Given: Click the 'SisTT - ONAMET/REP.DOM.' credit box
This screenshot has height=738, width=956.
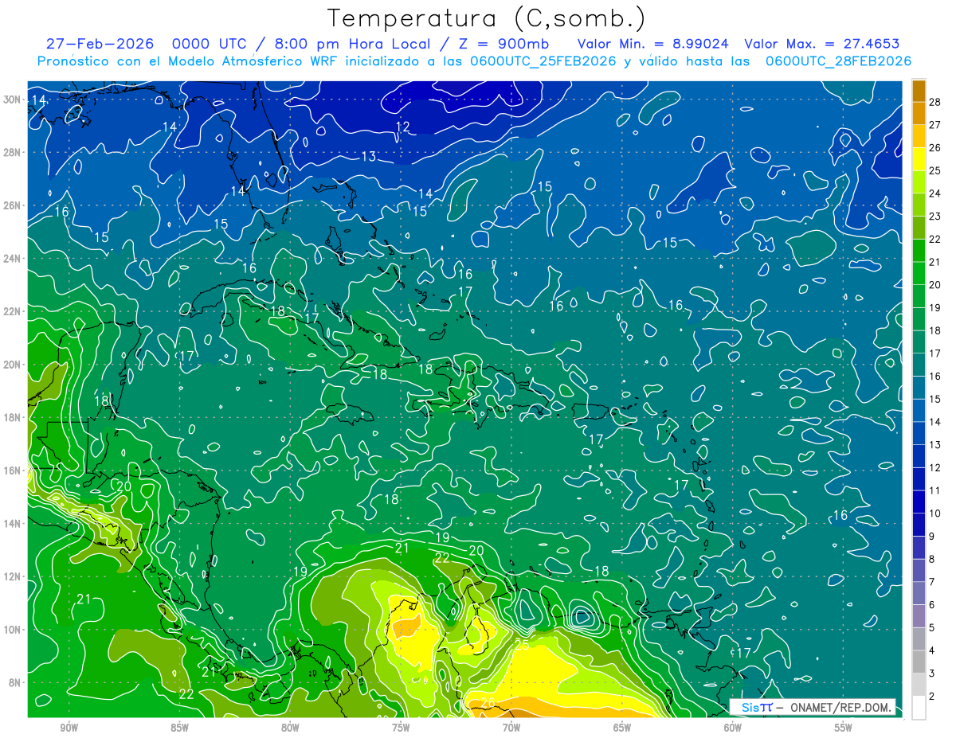Looking at the screenshot, I should [x=812, y=708].
